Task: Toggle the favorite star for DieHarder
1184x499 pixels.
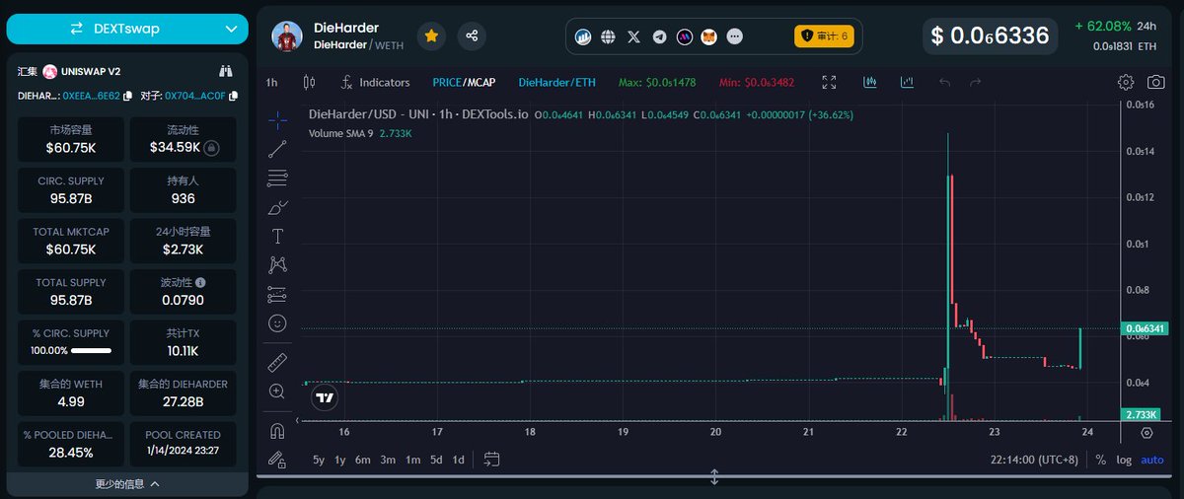Action: click(431, 36)
